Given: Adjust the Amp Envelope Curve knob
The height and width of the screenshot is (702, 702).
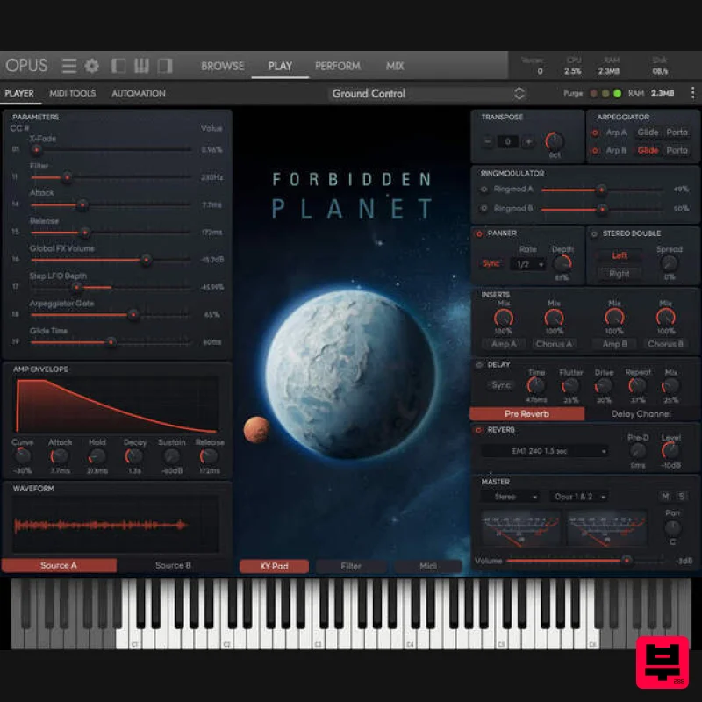Looking at the screenshot, I should [23, 456].
